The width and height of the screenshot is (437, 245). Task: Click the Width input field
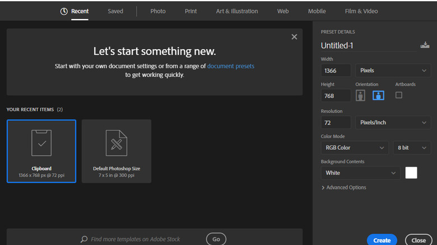click(x=336, y=70)
